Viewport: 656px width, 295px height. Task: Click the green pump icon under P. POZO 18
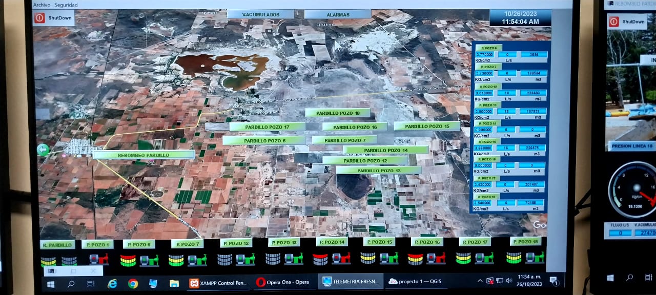click(x=535, y=257)
